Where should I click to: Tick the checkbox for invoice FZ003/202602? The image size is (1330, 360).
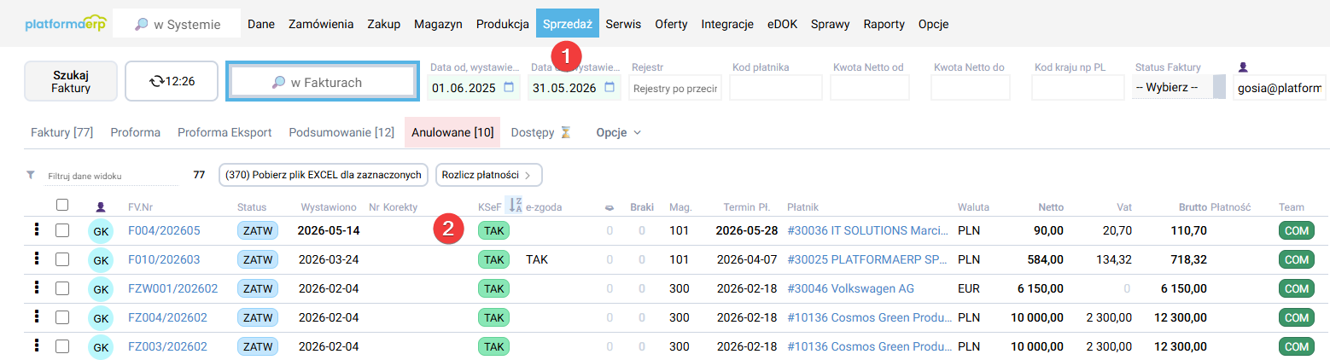point(61,346)
